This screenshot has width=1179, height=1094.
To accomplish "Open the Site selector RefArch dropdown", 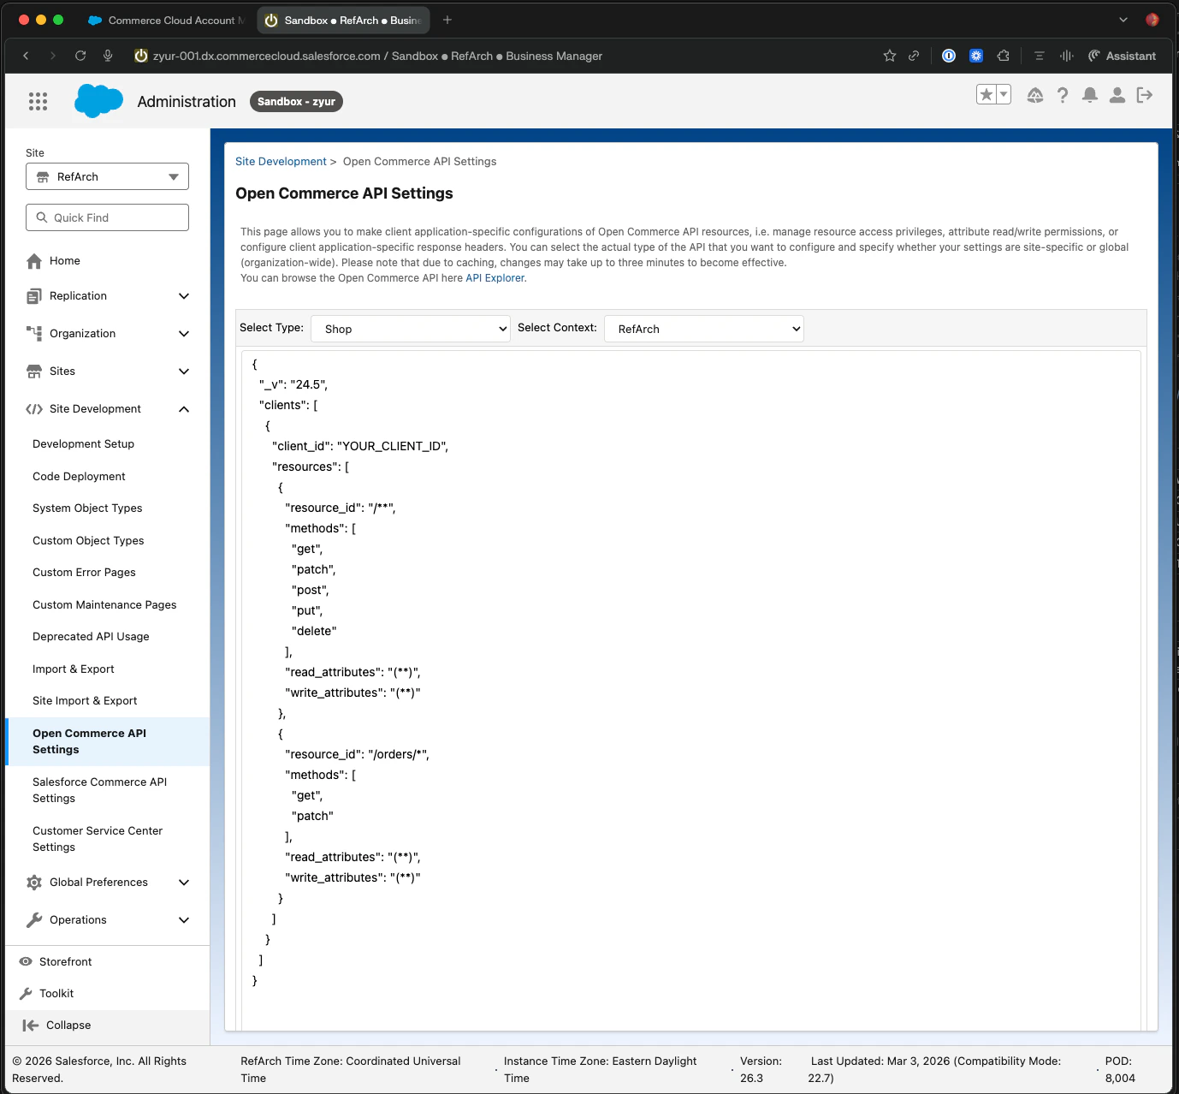I will pyautogui.click(x=107, y=176).
